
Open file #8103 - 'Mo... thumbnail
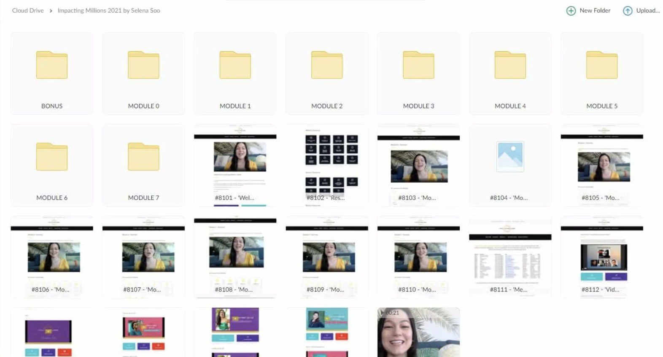[x=418, y=165]
